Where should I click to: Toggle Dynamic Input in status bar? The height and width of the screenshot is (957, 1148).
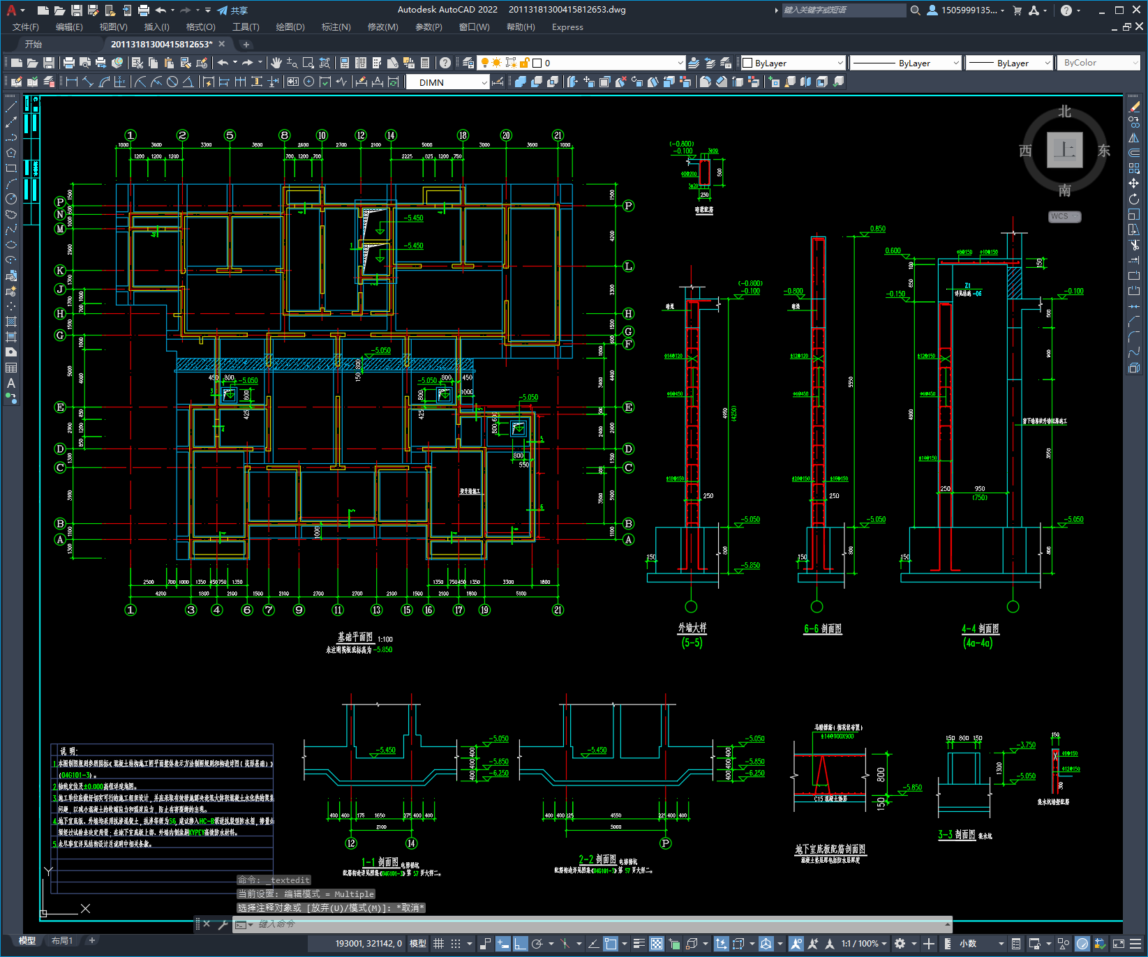(x=502, y=944)
